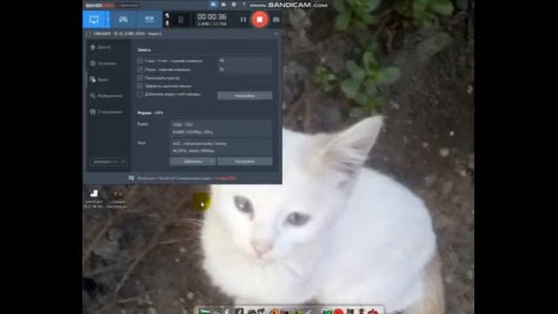Image resolution: width=558 pixels, height=314 pixels.
Task: Open the left desktop shortcut below Bandicam
Action: (x=94, y=199)
